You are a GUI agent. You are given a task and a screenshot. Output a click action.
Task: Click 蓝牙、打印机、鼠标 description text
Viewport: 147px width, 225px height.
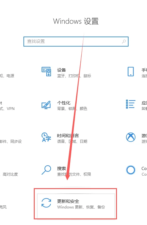click(x=74, y=76)
